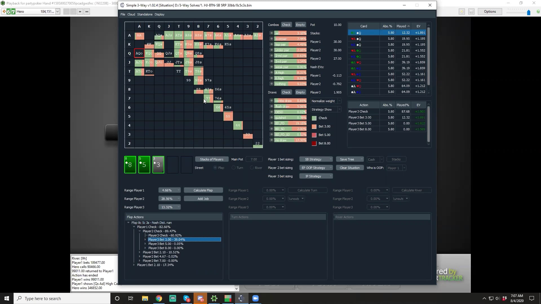Collapse the Player2 Check node in Flop Actions

[x=140, y=231]
